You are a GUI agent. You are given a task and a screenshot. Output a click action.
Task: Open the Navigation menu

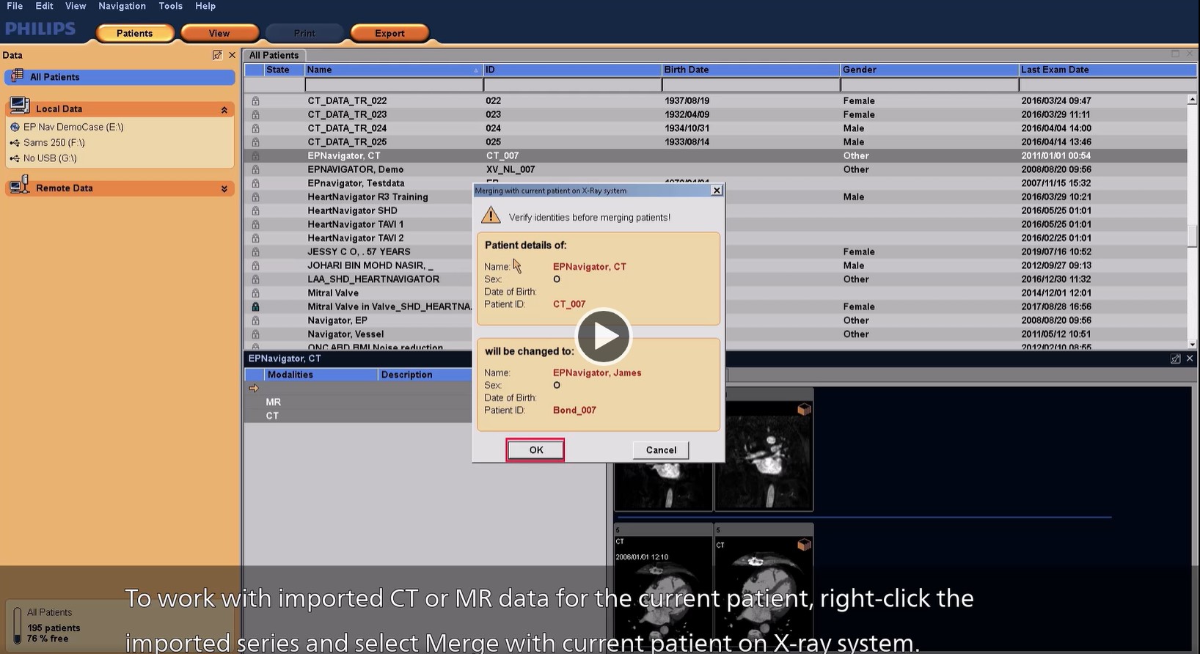pyautogui.click(x=122, y=6)
